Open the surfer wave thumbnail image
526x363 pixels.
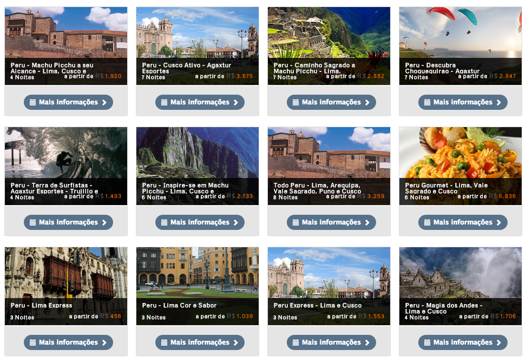tap(66, 153)
